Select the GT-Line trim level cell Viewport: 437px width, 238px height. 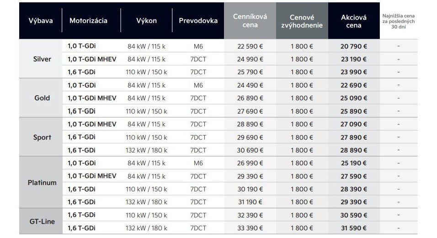point(42,221)
